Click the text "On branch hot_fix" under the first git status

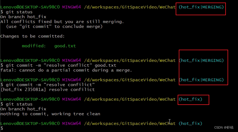pos(23,17)
